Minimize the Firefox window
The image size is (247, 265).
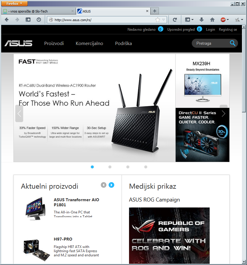[x=232, y=4]
